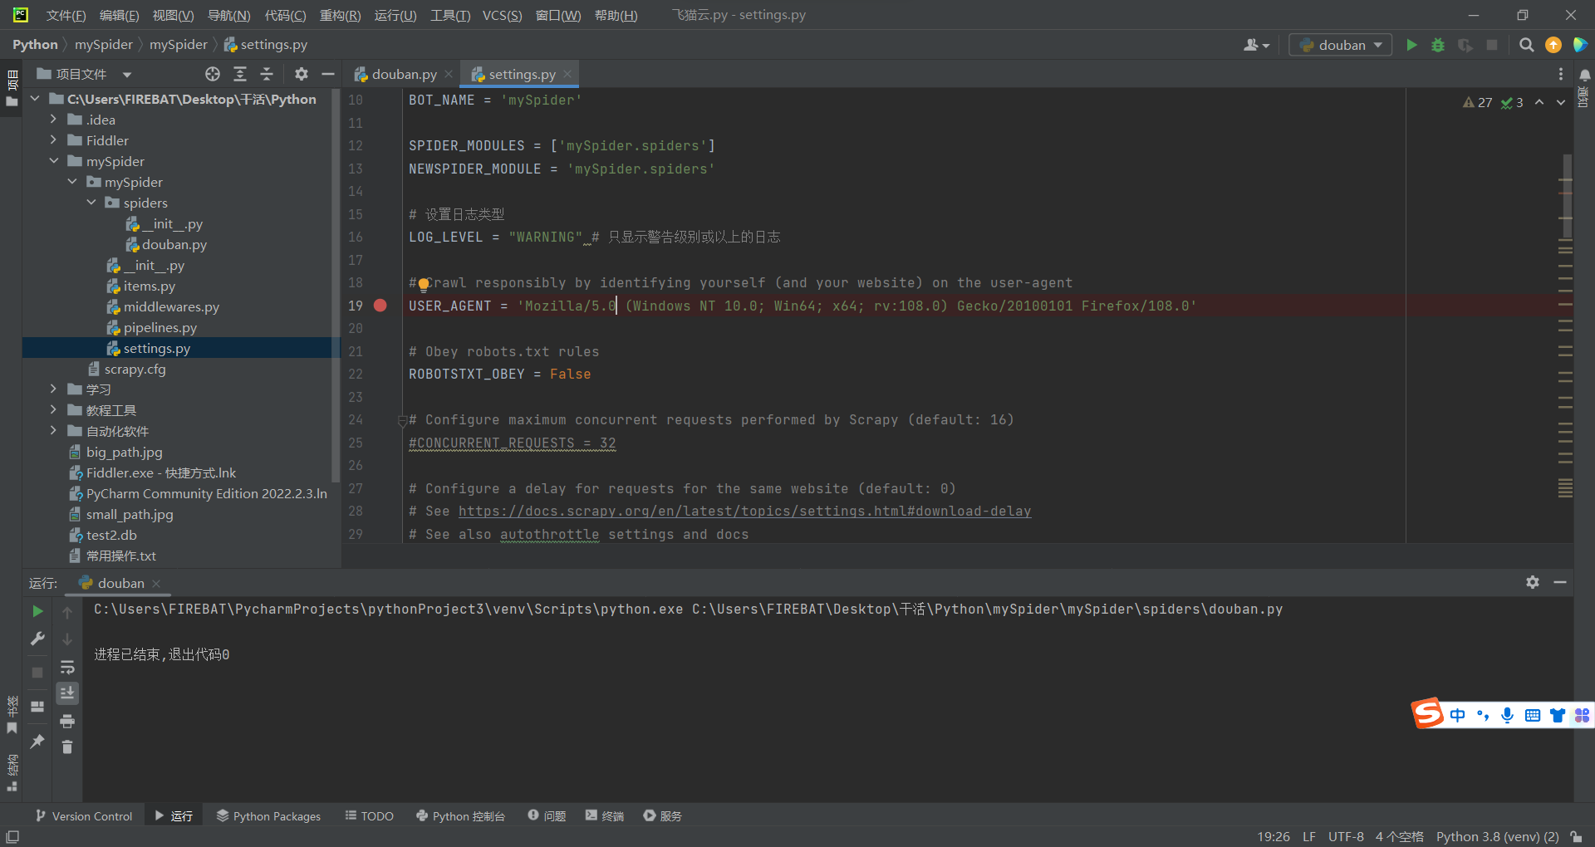Screen dimensions: 1595x847
Task: Toggle scroll to end in console
Action: tap(67, 693)
